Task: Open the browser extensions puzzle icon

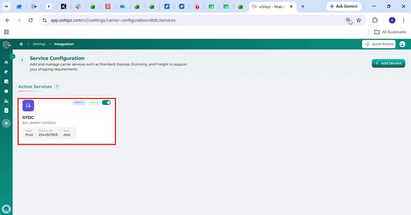Action: pos(375,20)
